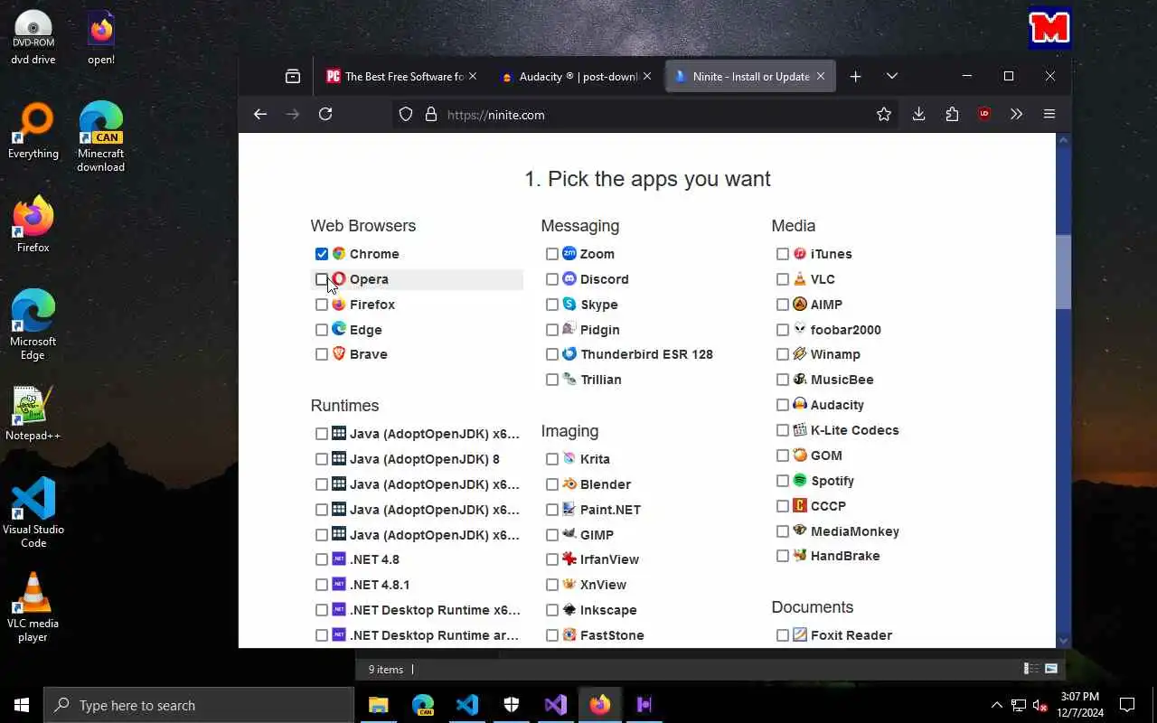Close the Ninite tab

[821, 77]
